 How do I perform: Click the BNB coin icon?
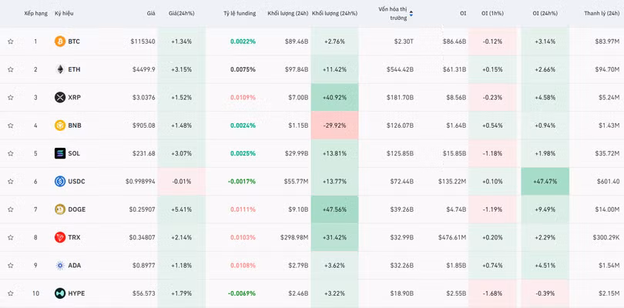60,126
